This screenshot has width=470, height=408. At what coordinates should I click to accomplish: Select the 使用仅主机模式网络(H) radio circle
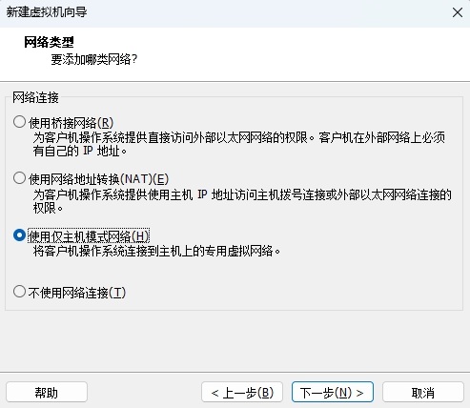click(x=19, y=235)
